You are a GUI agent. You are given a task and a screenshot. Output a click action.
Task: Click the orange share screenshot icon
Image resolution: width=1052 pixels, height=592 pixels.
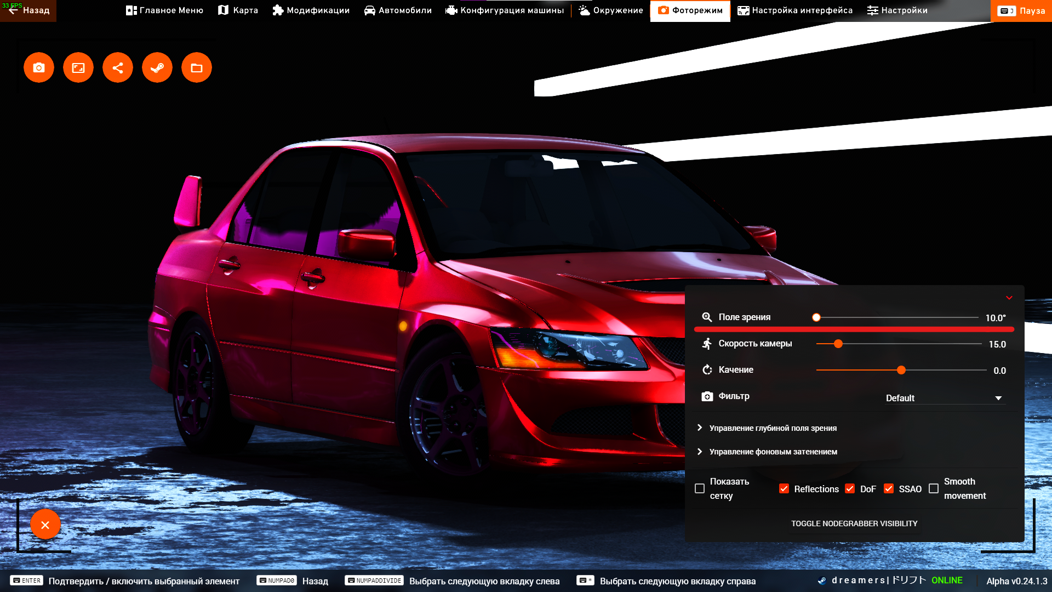coord(118,67)
